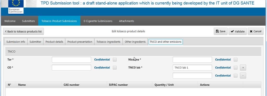The height and width of the screenshot is (96, 267).
Task: Add another TNCO lab with plus button
Action: point(243,68)
